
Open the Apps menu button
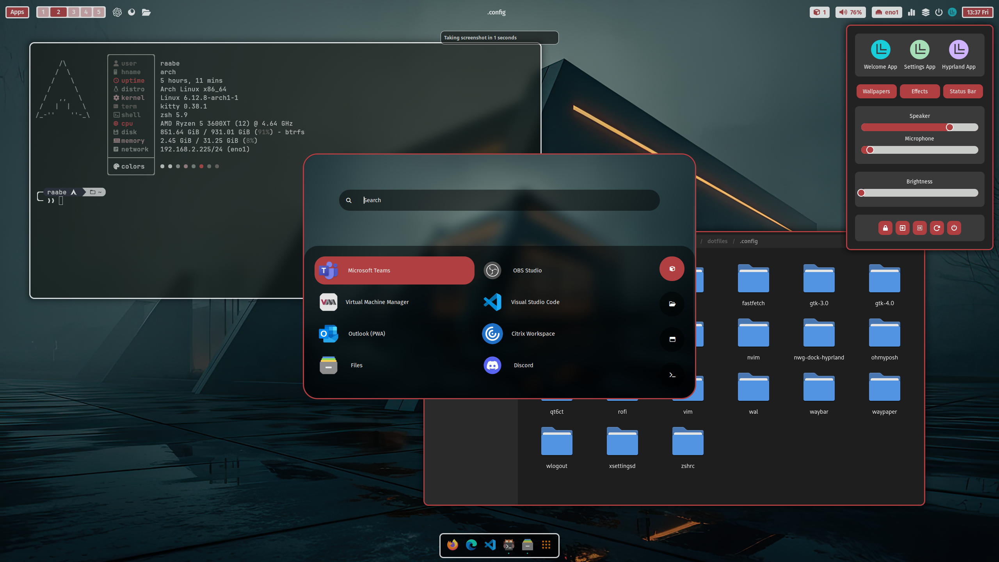17,12
